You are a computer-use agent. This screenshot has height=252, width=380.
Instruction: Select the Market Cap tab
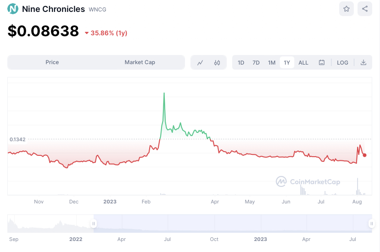click(x=140, y=62)
